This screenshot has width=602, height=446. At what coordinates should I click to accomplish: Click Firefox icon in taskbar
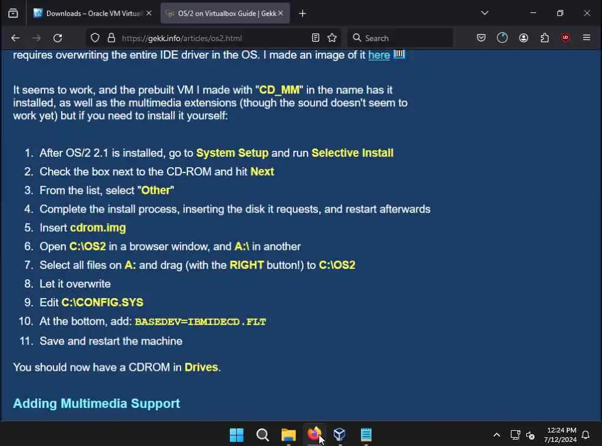(x=314, y=434)
